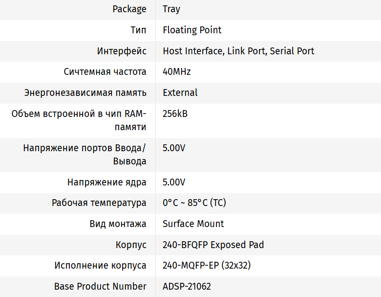Click the Base Product Number label

coord(100,286)
